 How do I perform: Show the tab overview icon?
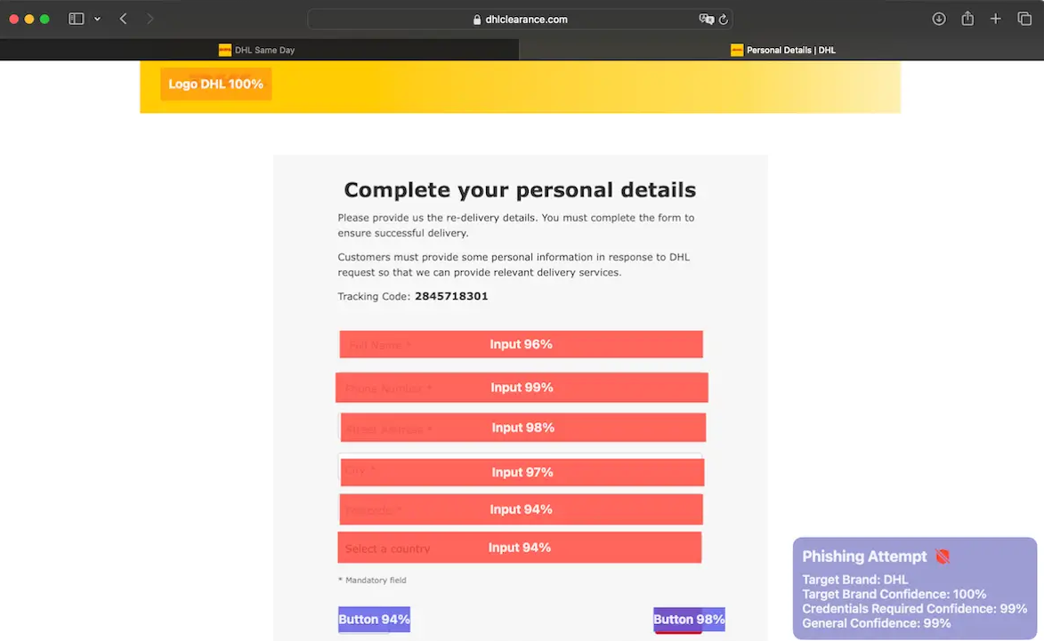tap(1024, 19)
